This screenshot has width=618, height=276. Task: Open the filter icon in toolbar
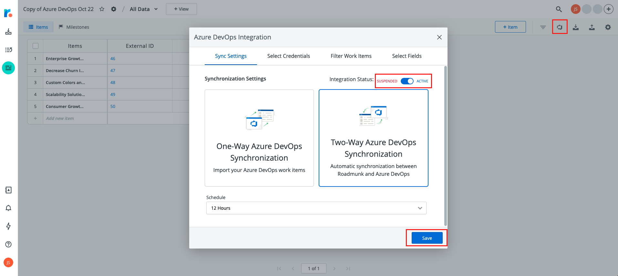543,27
